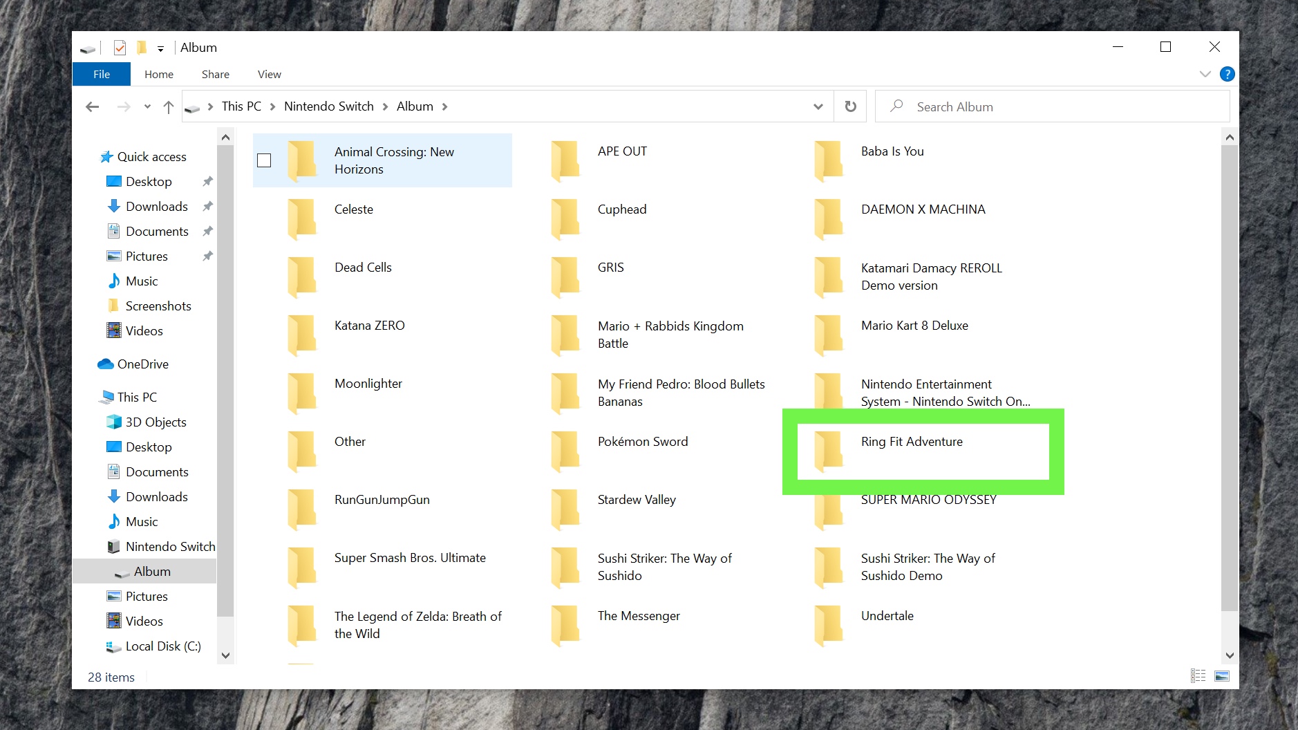This screenshot has height=730, width=1298.
Task: Go back with the Back arrow
Action: pyautogui.click(x=93, y=106)
